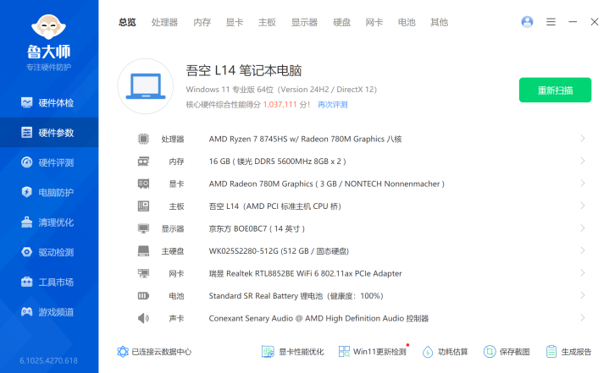
Task: Open 电脑防护 shield section
Action: [49, 192]
